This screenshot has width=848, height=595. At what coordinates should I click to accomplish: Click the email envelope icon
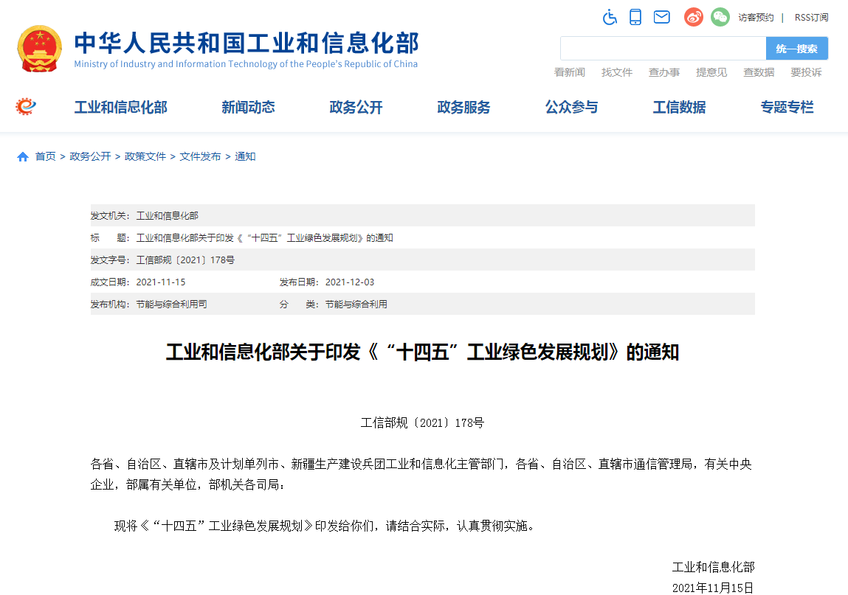pyautogui.click(x=661, y=17)
